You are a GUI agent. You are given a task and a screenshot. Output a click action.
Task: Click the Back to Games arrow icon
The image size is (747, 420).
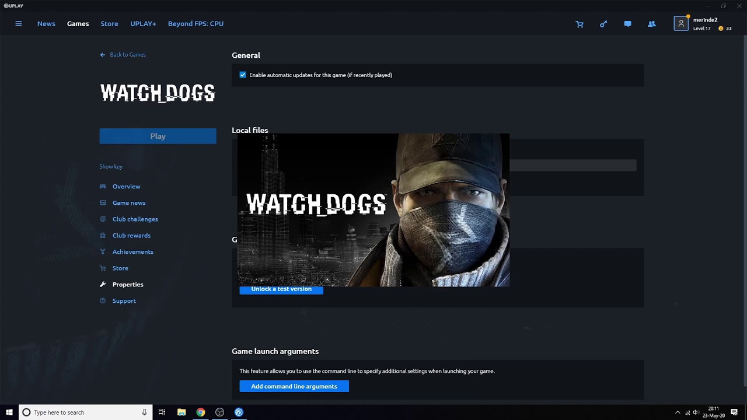coord(103,55)
